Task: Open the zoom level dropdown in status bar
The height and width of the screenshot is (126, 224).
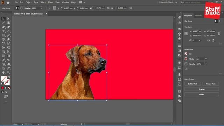Action: [22, 124]
